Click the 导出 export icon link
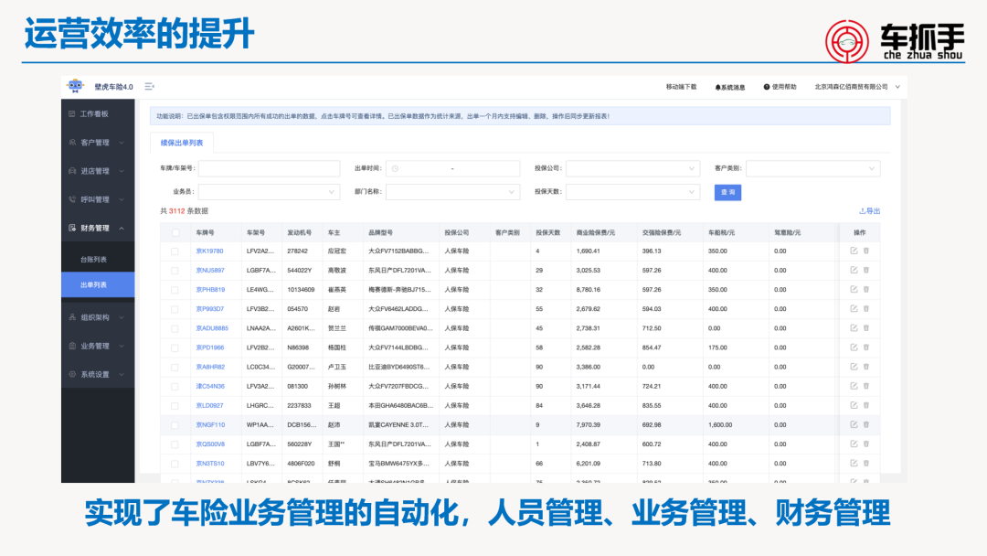This screenshot has width=987, height=556. (869, 211)
